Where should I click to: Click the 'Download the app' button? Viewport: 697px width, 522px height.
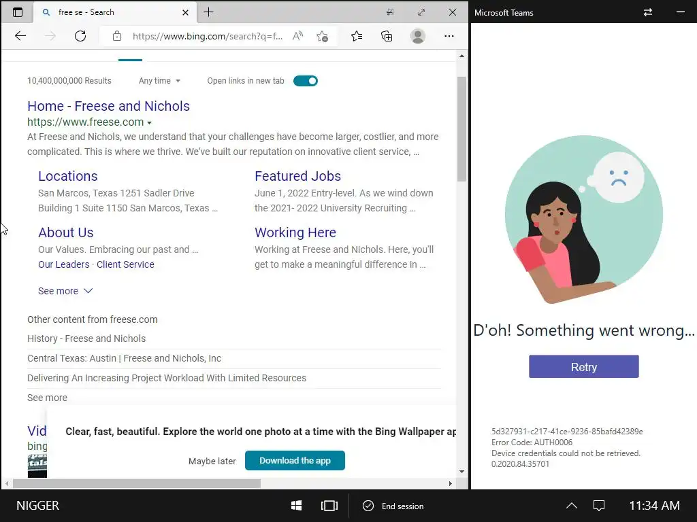295,461
